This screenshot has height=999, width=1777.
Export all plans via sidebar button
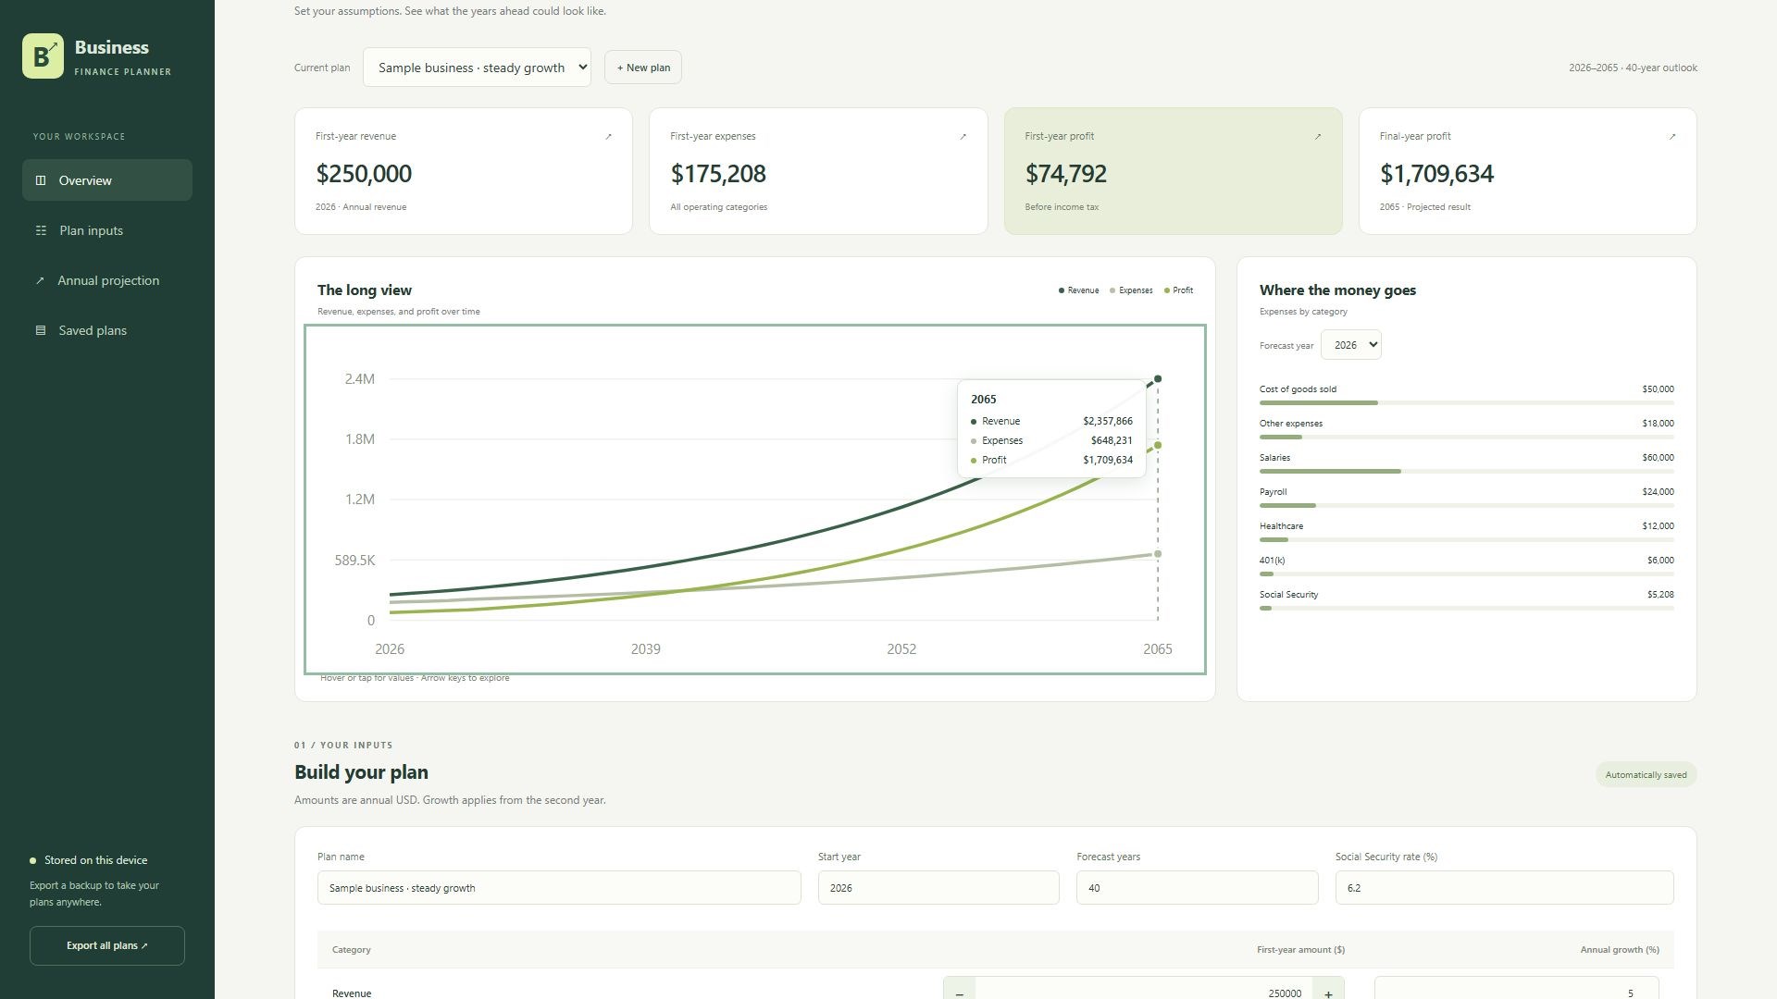coord(107,945)
